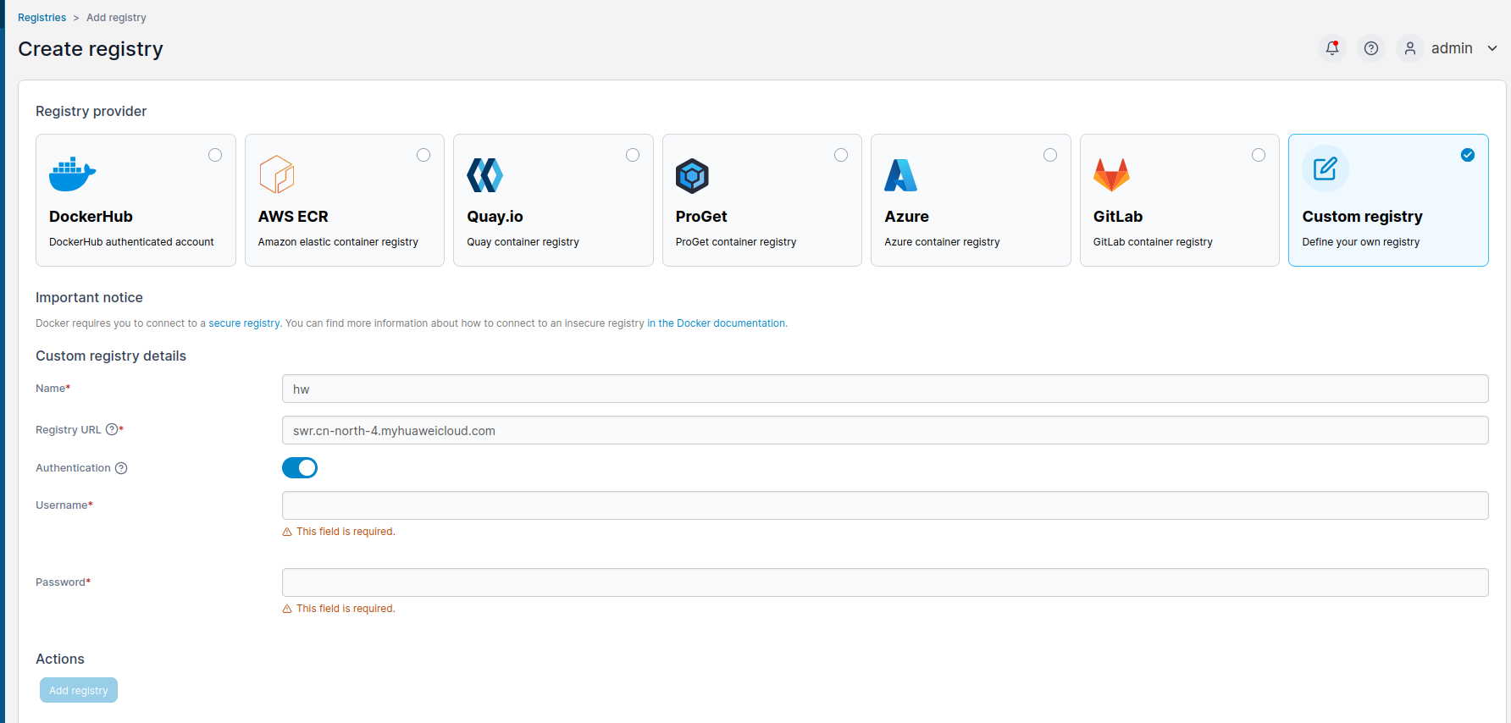1511x723 pixels.
Task: Click the 'ProGet container registry' text
Action: (736, 242)
